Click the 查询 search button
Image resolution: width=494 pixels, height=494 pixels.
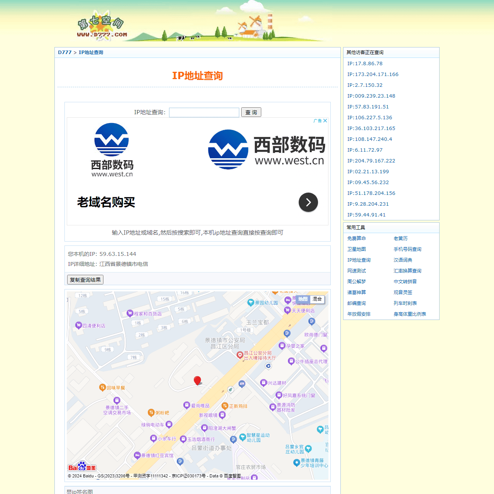pyautogui.click(x=251, y=112)
